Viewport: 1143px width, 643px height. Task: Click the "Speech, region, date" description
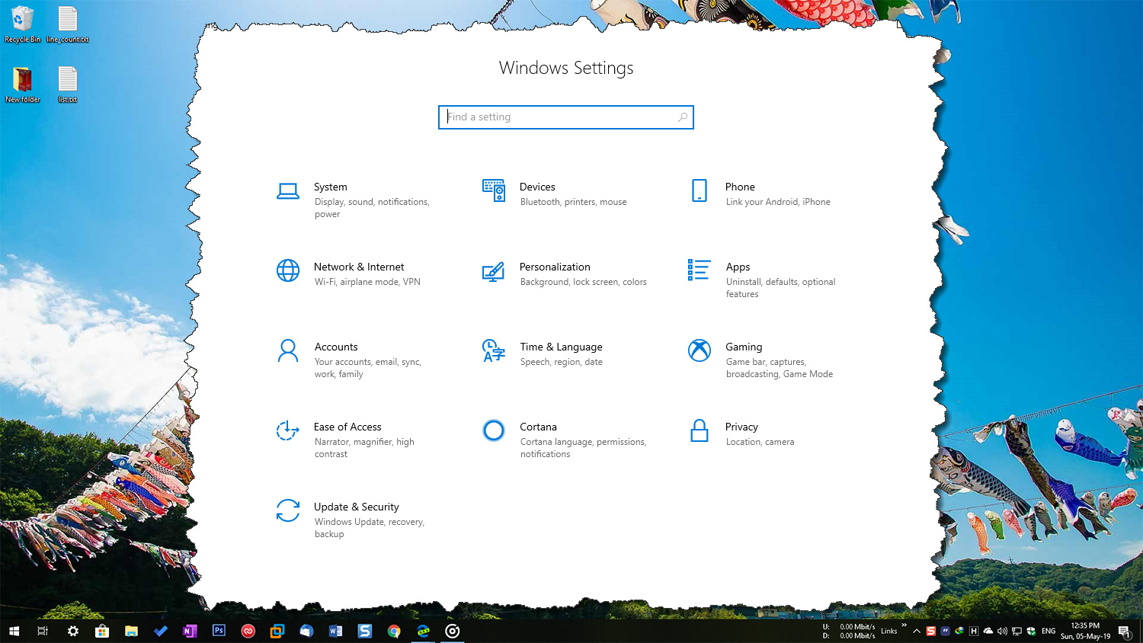(562, 362)
